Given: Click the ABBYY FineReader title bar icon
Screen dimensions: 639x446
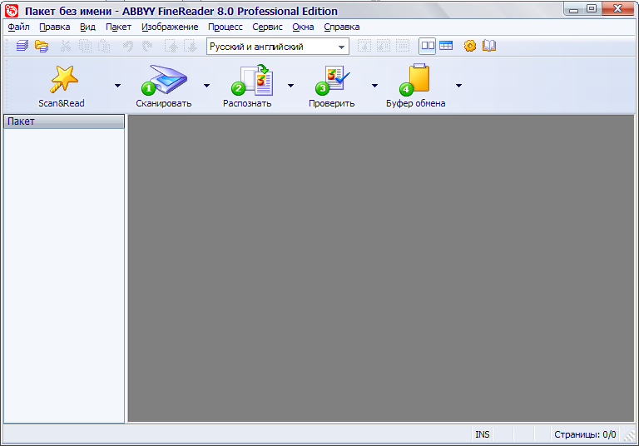Looking at the screenshot, I should coord(12,11).
